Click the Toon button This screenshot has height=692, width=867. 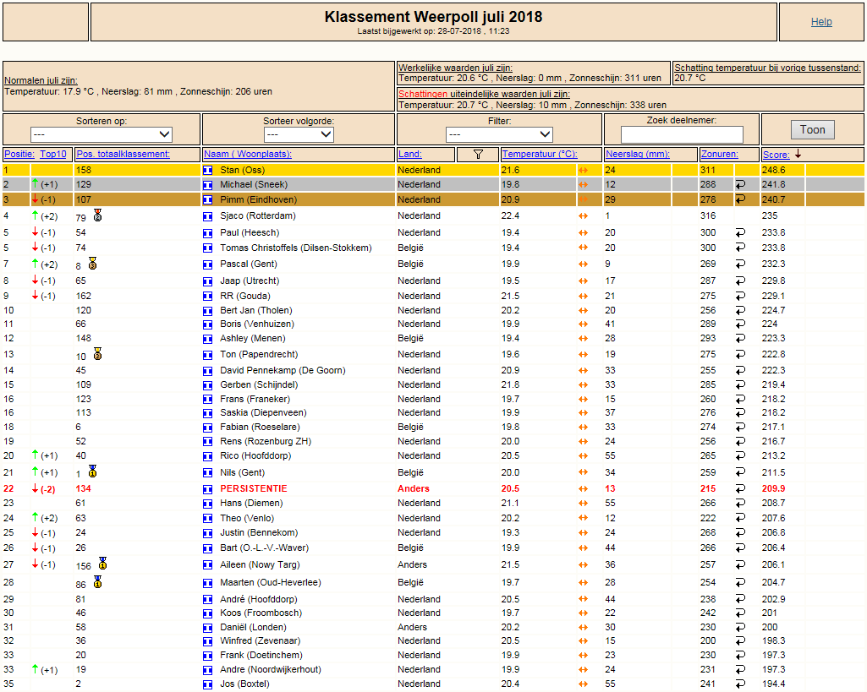812,130
